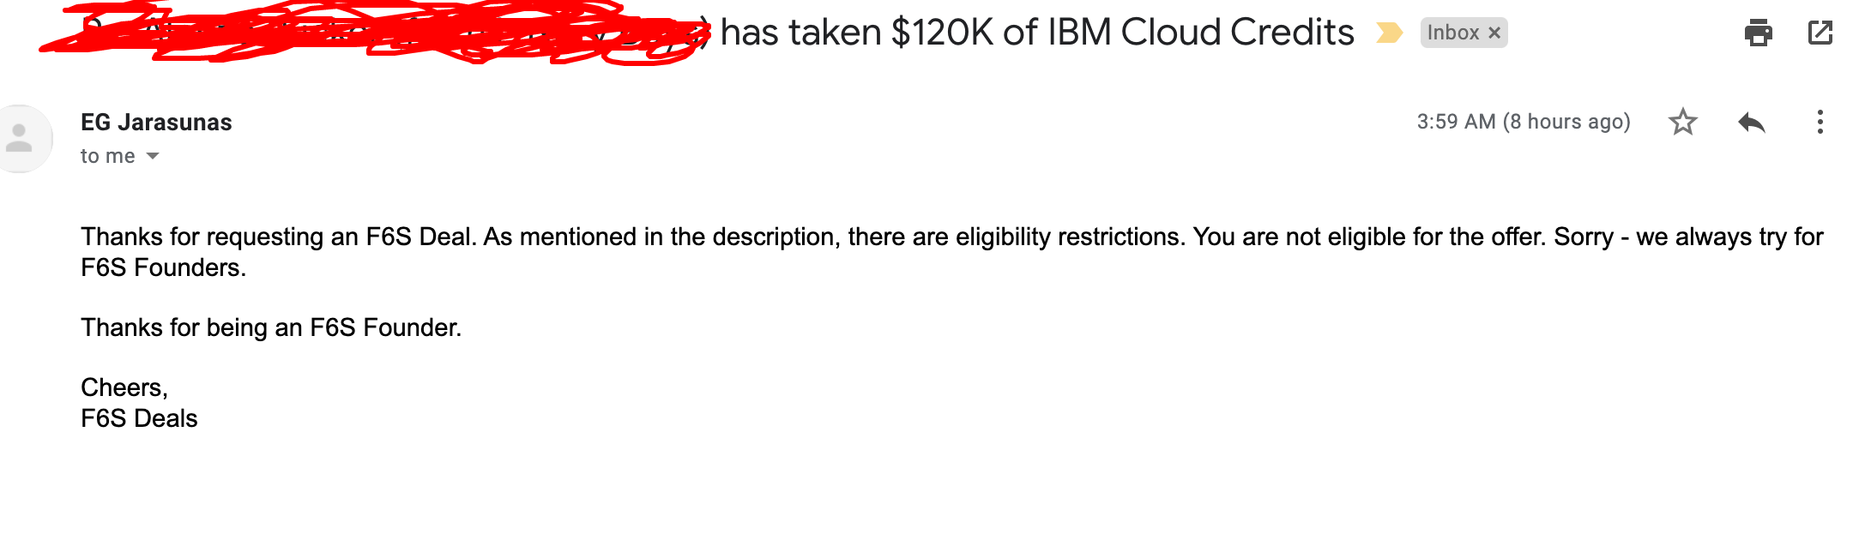Open the three-dot More options menu
Image resolution: width=1865 pixels, height=552 pixels.
pyautogui.click(x=1820, y=122)
